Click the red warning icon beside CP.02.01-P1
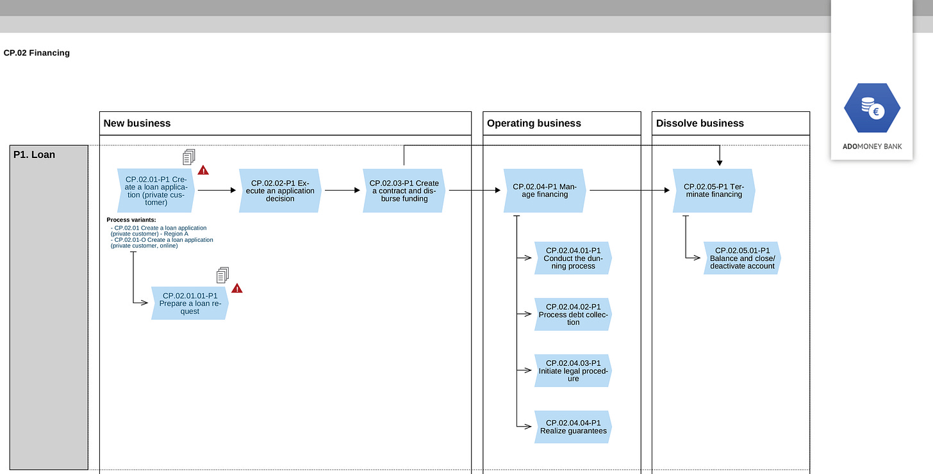The image size is (933, 474). point(203,170)
